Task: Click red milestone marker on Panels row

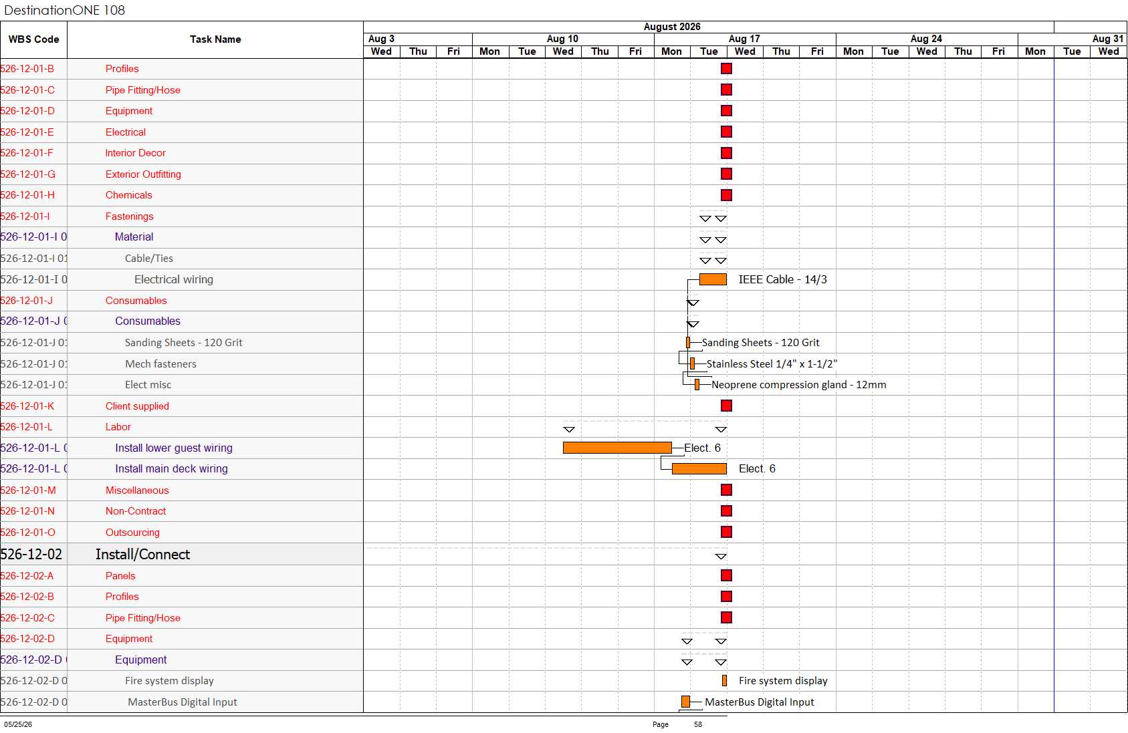Action: [x=726, y=575]
